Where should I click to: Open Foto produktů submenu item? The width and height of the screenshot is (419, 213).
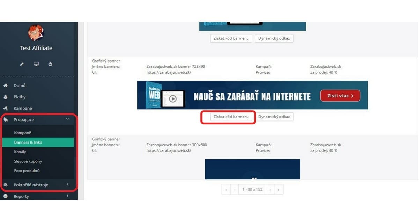tap(27, 171)
